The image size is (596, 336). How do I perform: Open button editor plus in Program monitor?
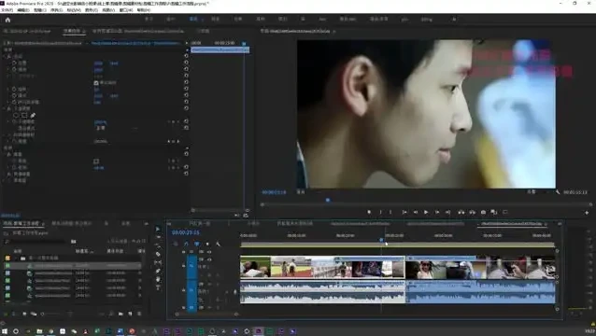click(587, 213)
